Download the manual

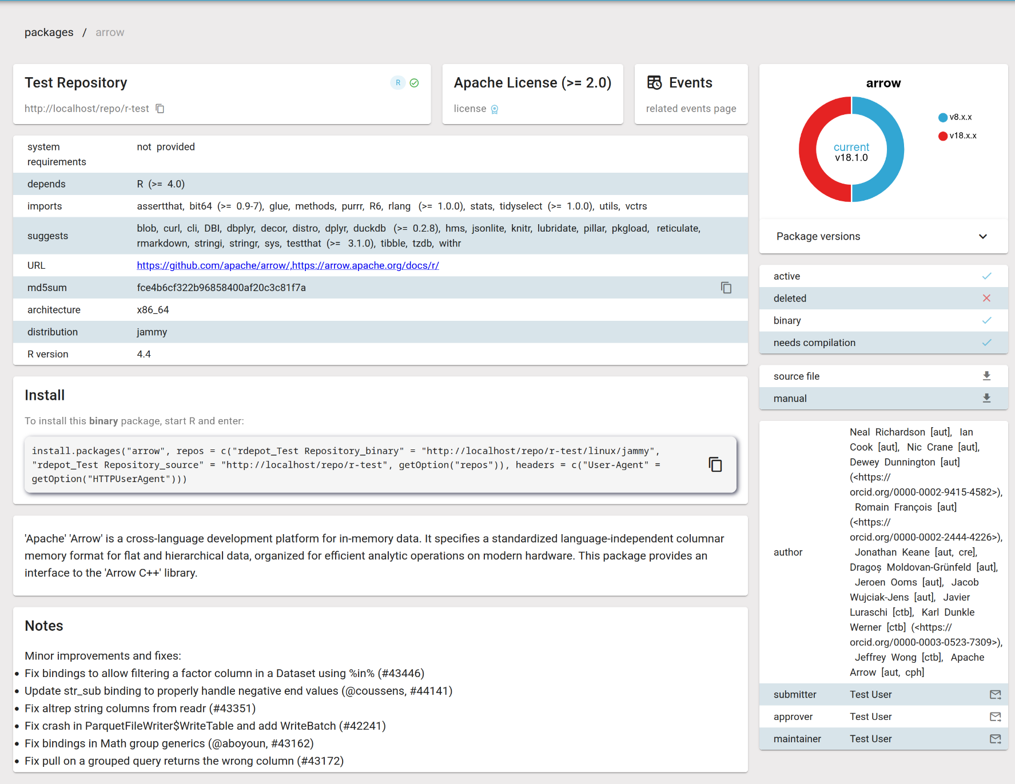pyautogui.click(x=986, y=398)
